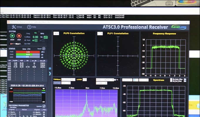Open the highlighted blue spectrum dropdown
This screenshot has width=200, height=117.
coord(136,80)
